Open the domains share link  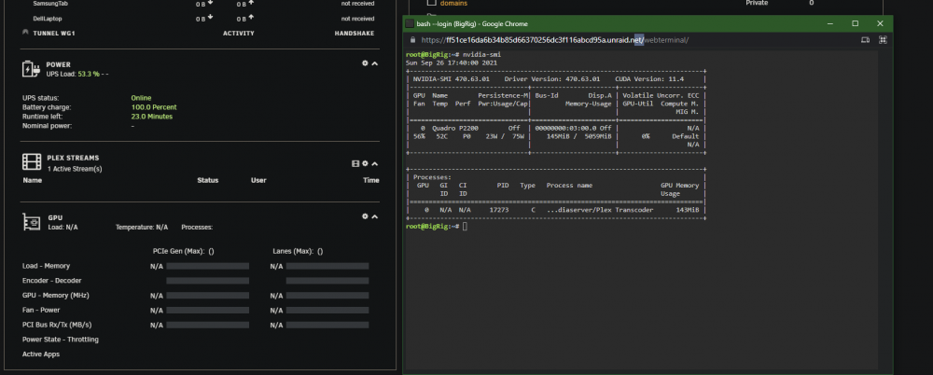453,3
